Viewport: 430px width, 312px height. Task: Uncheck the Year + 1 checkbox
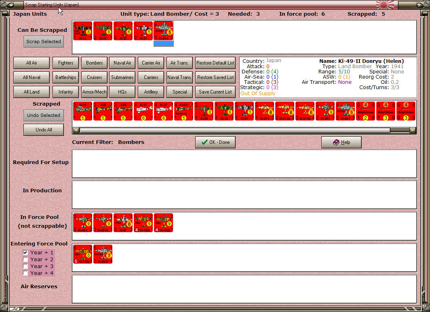tap(25, 252)
